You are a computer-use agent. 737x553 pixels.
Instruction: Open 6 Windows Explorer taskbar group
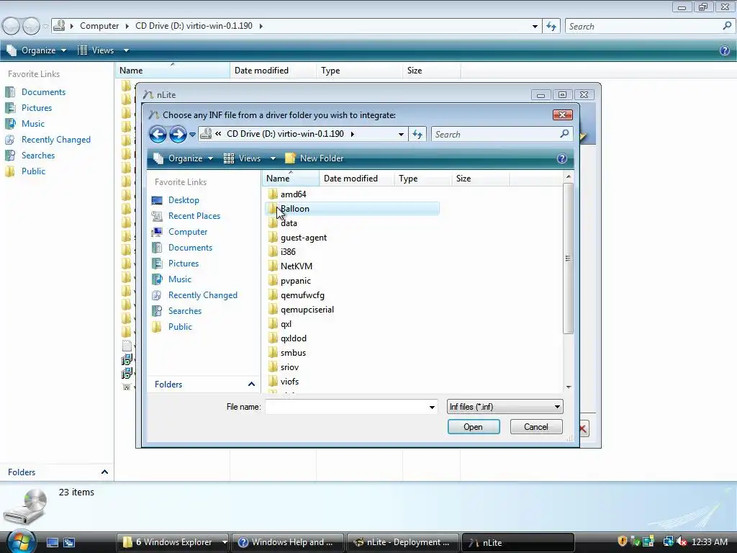click(172, 542)
